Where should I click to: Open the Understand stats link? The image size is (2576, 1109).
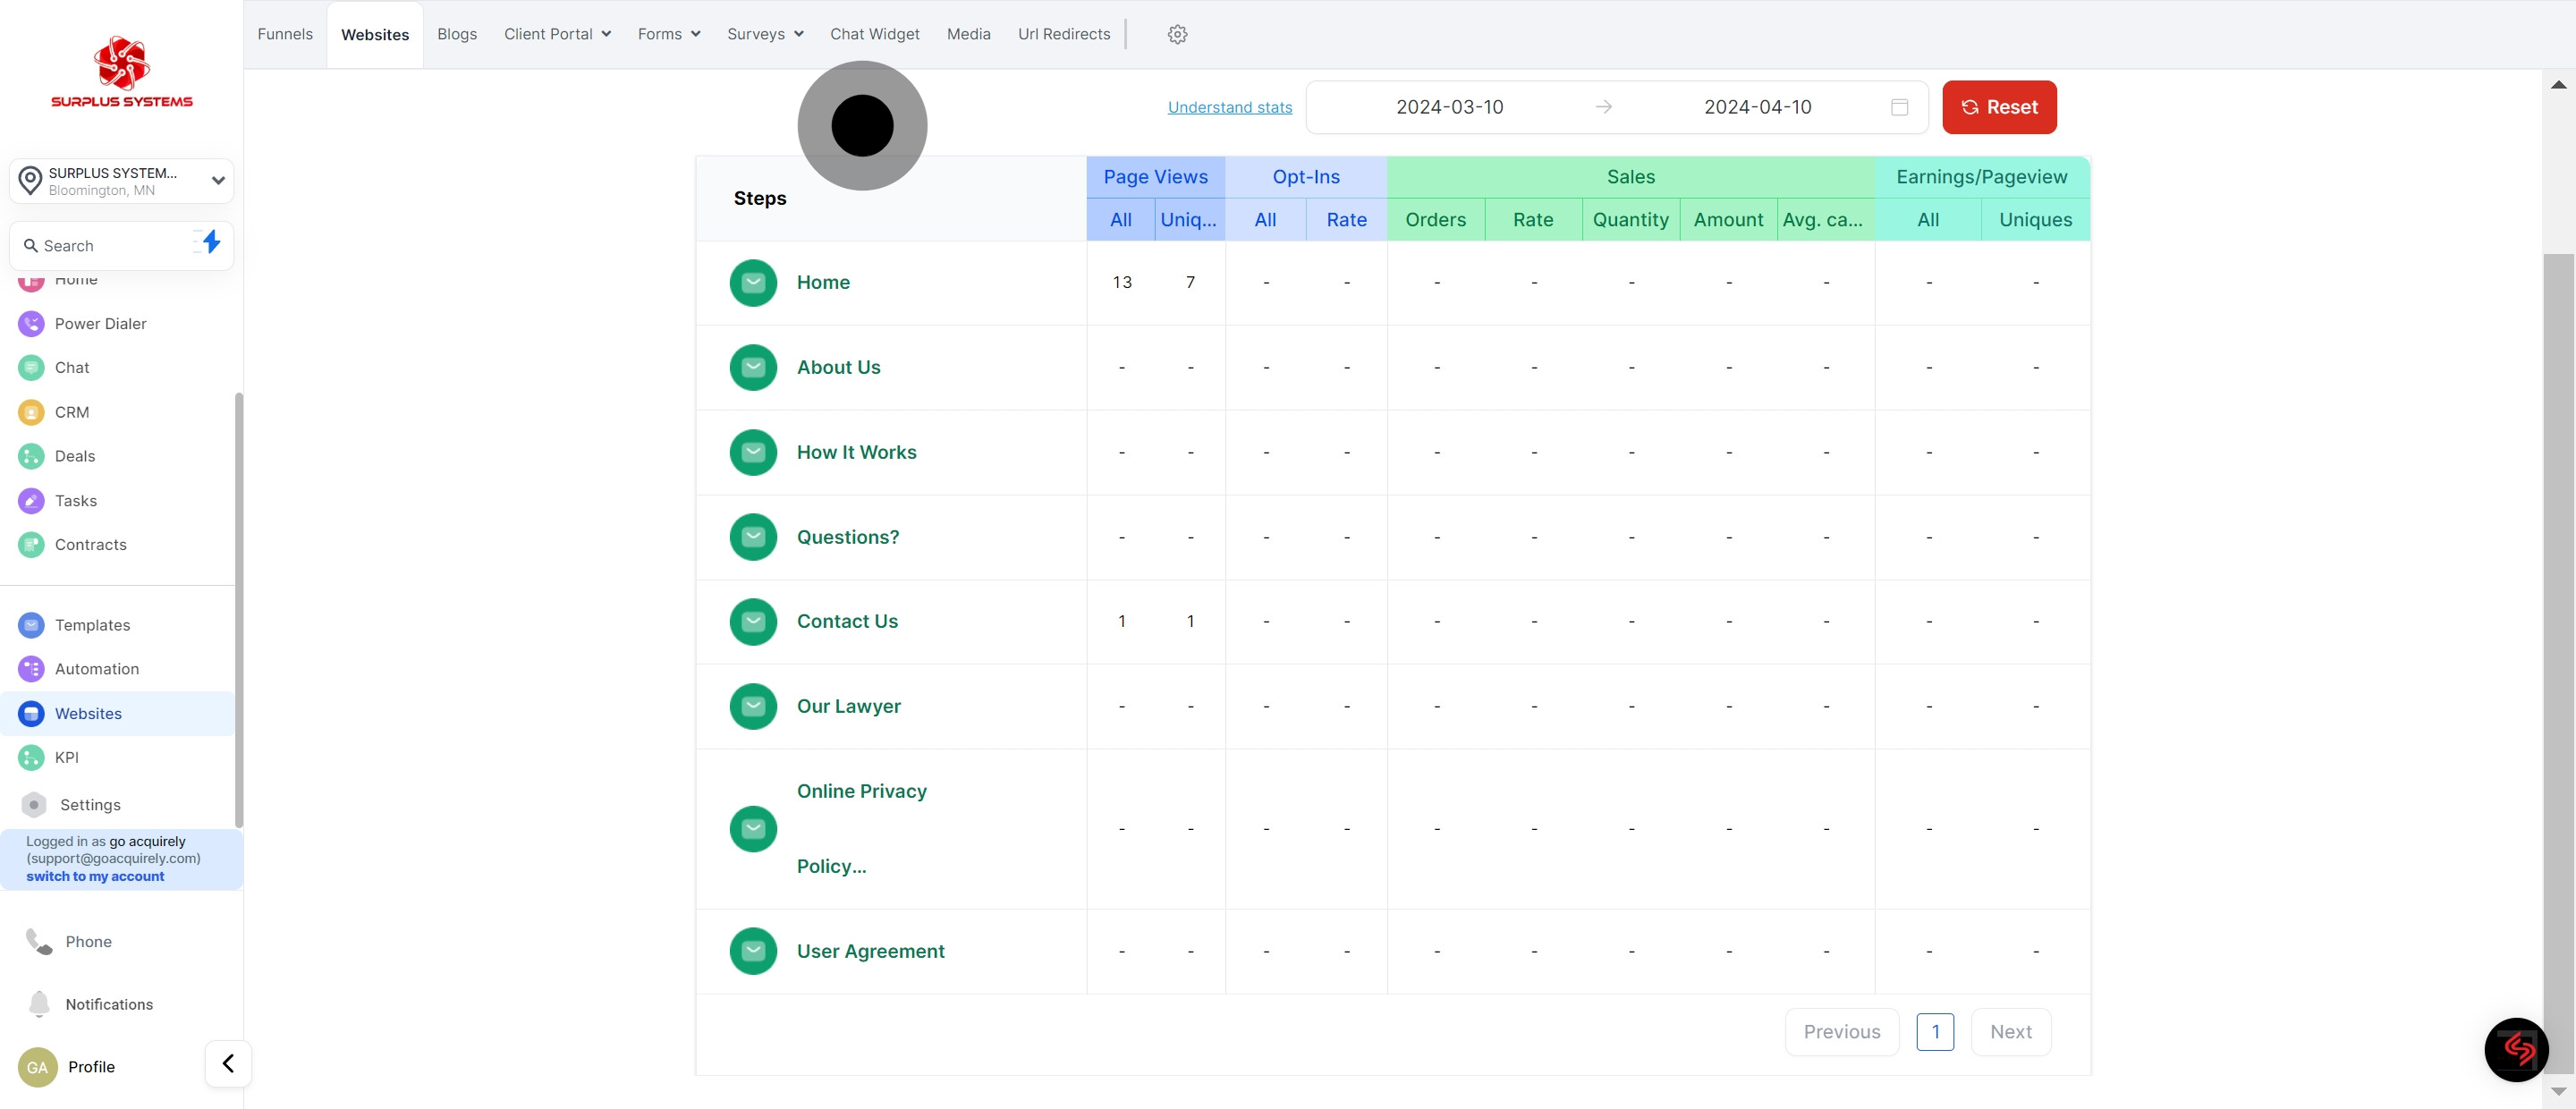tap(1229, 107)
